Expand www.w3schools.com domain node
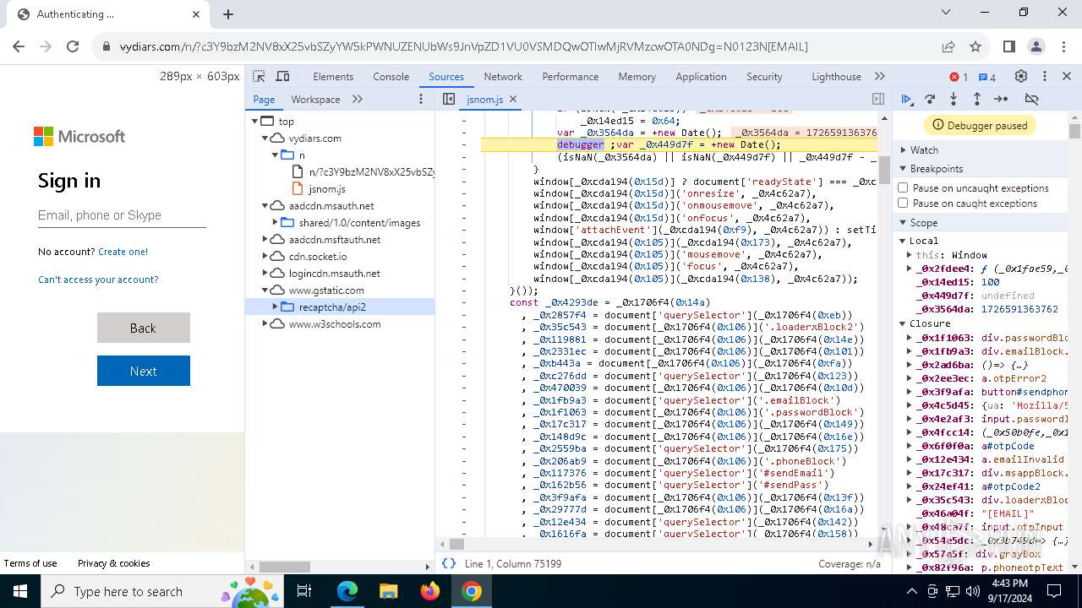 click(x=265, y=323)
